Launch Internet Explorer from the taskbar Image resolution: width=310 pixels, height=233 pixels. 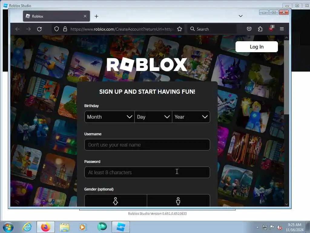[x=27, y=227]
